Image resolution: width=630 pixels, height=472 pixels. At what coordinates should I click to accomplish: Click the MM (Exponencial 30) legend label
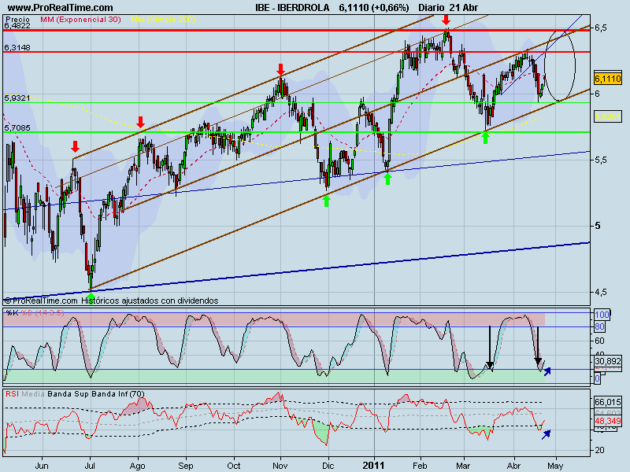tap(80, 19)
